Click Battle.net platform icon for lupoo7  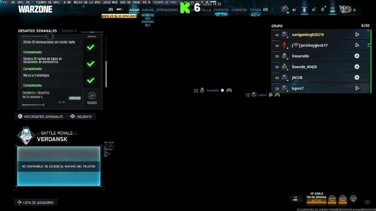pos(357,88)
